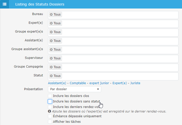This screenshot has height=125, width=182.
Task: Select the 'Juriste' status shortcut link
Action: (135, 83)
